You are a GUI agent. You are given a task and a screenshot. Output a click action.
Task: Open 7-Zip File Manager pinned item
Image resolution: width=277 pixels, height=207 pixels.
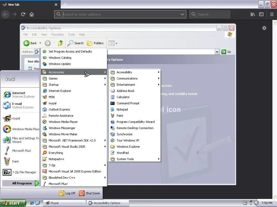point(20,172)
